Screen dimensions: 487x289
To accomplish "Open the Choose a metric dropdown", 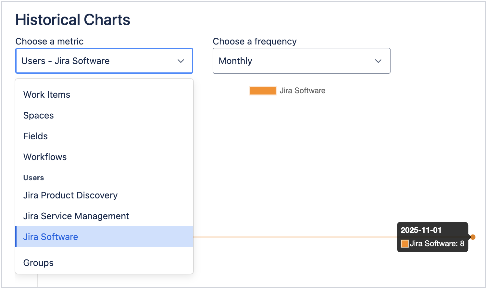I will point(104,61).
